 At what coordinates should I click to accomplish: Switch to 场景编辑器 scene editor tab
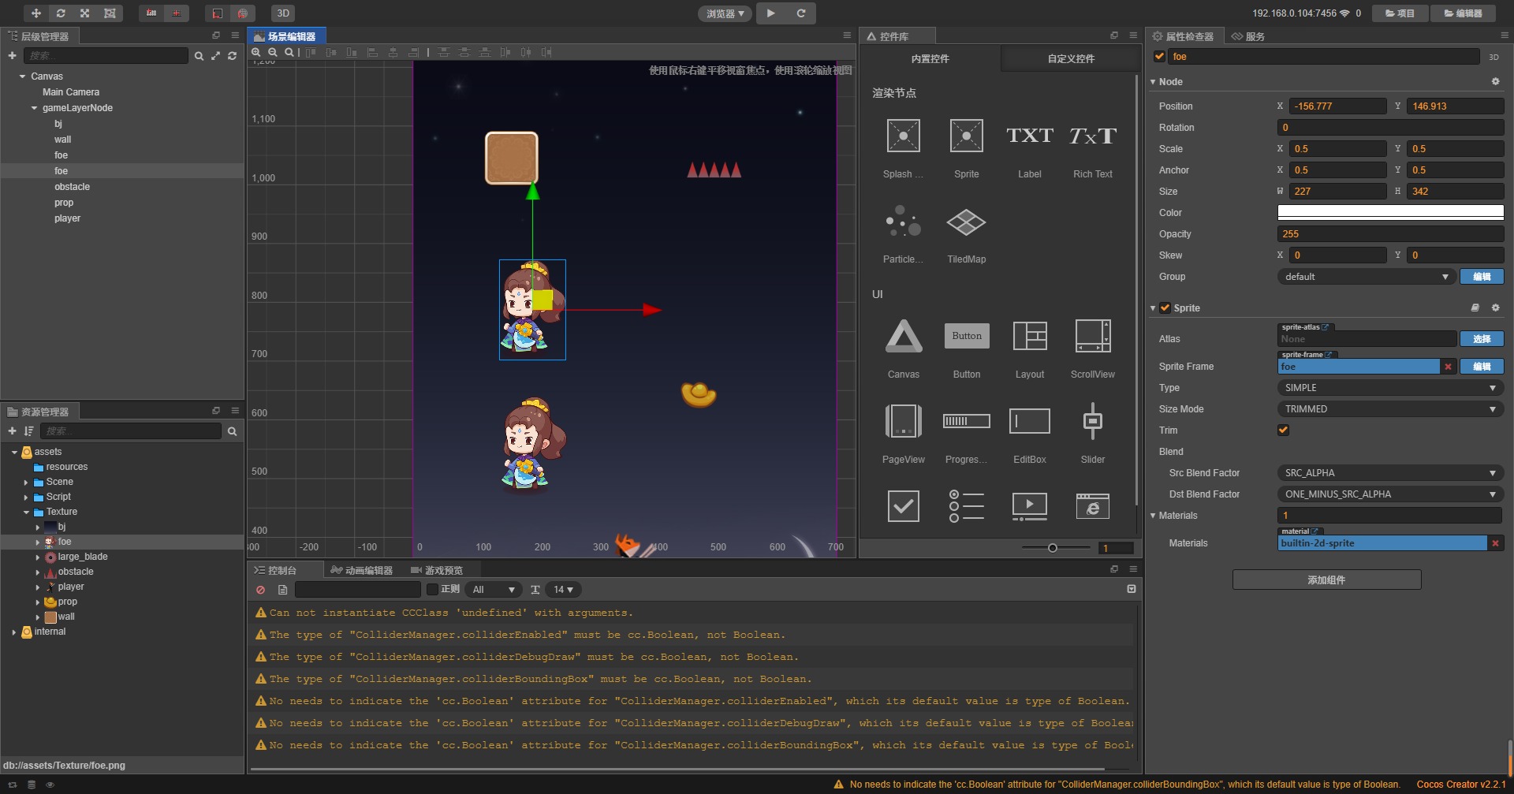tap(285, 36)
